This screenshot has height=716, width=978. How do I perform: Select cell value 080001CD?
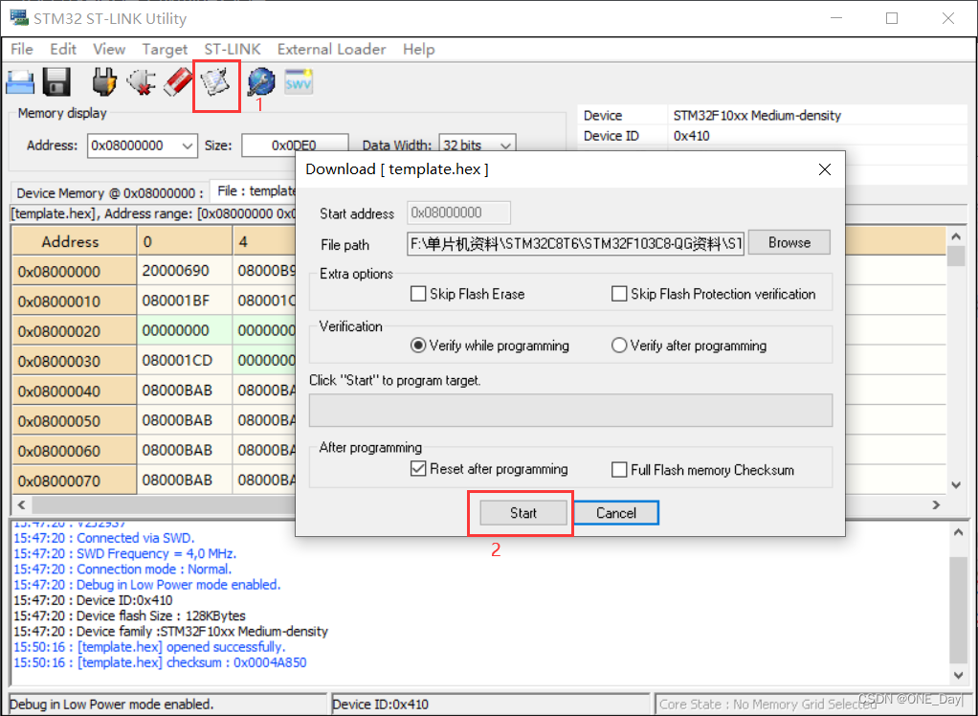185,361
